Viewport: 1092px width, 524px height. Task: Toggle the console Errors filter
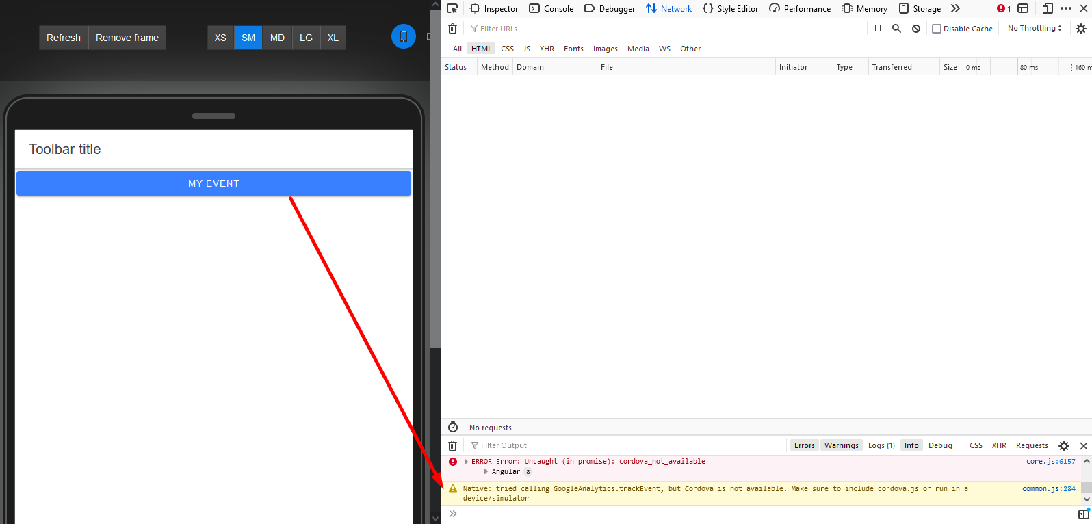[804, 445]
